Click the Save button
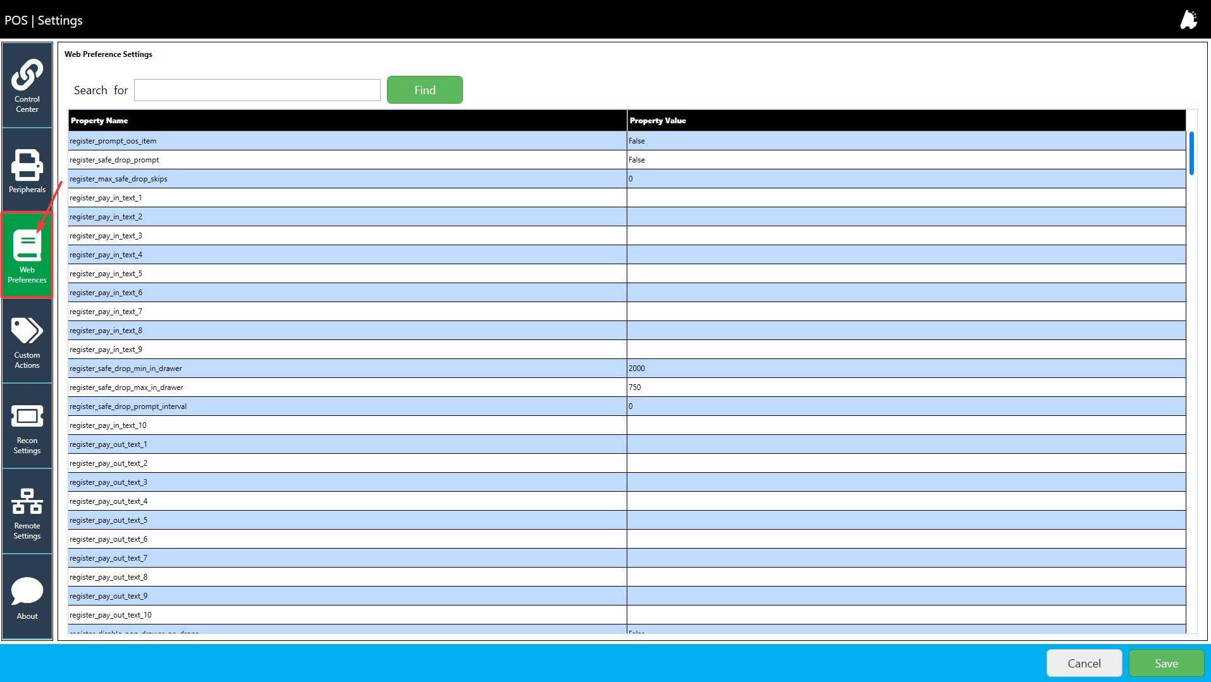Viewport: 1211px width, 682px height. pyautogui.click(x=1166, y=663)
